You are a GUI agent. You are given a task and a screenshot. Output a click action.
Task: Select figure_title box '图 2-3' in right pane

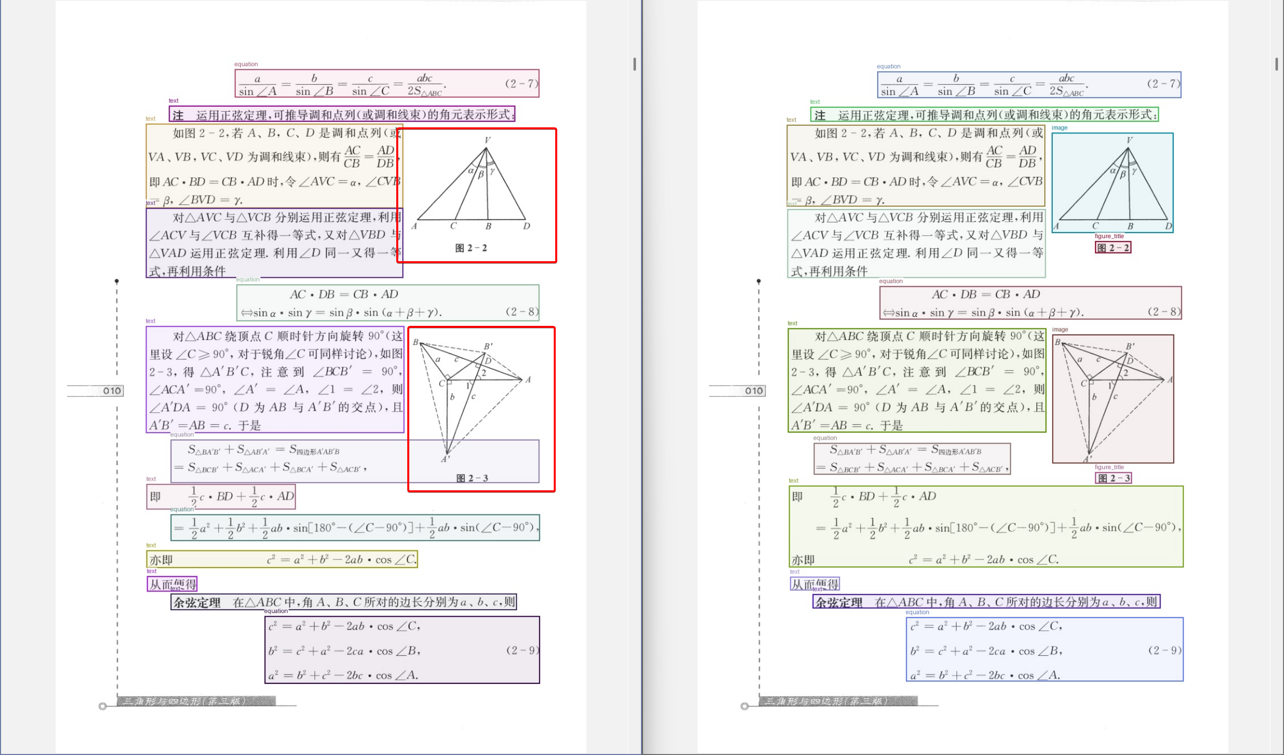(x=1113, y=478)
